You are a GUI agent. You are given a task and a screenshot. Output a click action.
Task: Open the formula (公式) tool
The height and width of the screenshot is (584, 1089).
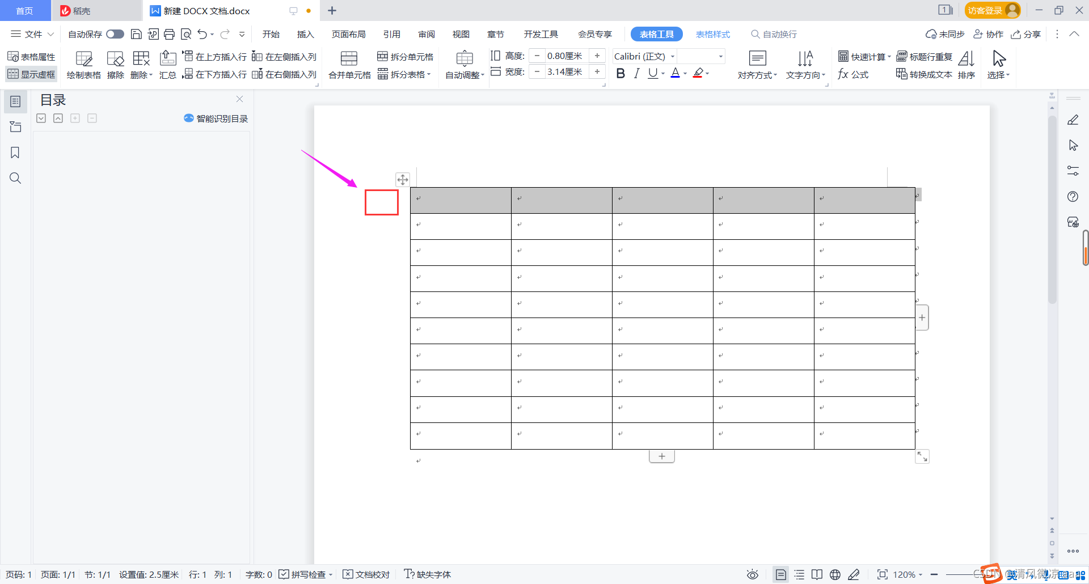tap(853, 74)
